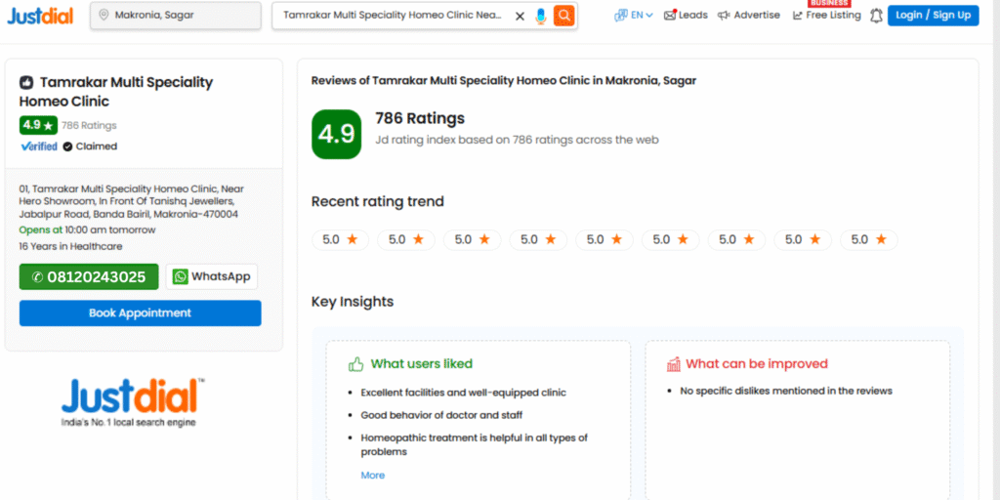Click the Verified badge
Viewport: 1000px width, 500px height.
(x=39, y=146)
